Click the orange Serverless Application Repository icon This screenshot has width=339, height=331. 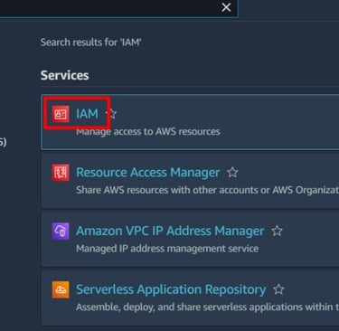[x=61, y=289]
